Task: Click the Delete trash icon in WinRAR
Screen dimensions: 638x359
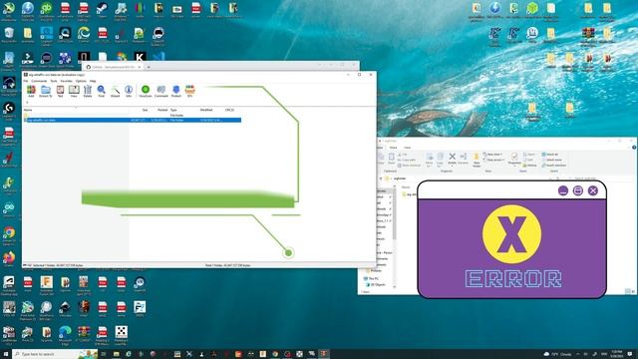Action: click(x=88, y=91)
